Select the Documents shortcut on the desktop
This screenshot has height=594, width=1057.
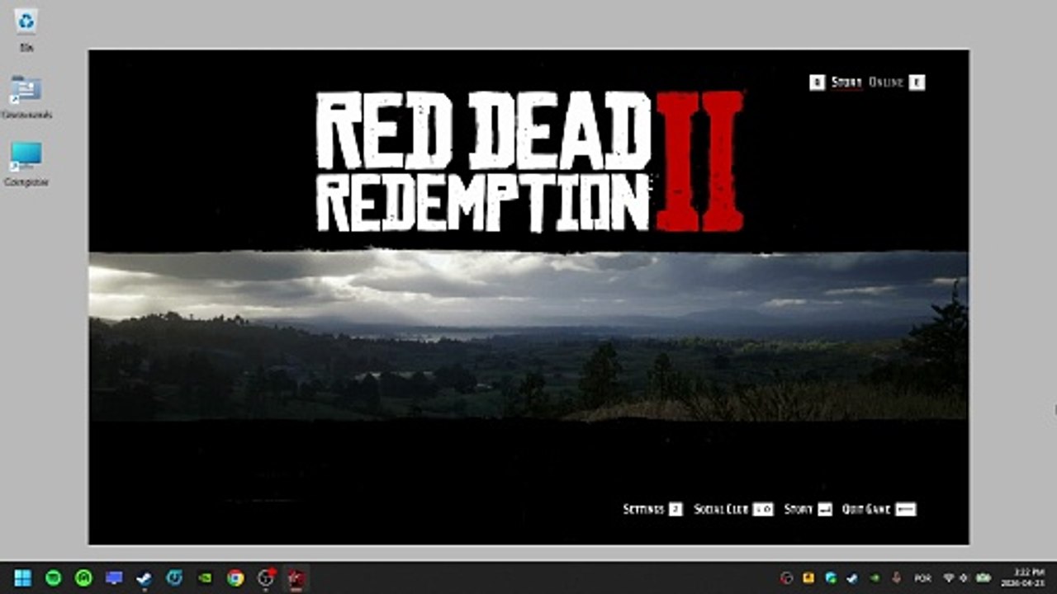pyautogui.click(x=26, y=97)
